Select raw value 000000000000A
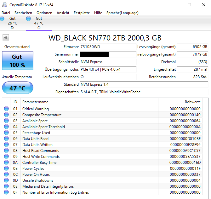Viewport: 211px width, 199px height. click(x=185, y=127)
